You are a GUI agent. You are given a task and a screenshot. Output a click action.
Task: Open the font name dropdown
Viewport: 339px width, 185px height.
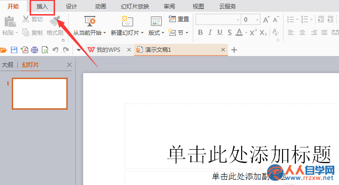click(238, 20)
